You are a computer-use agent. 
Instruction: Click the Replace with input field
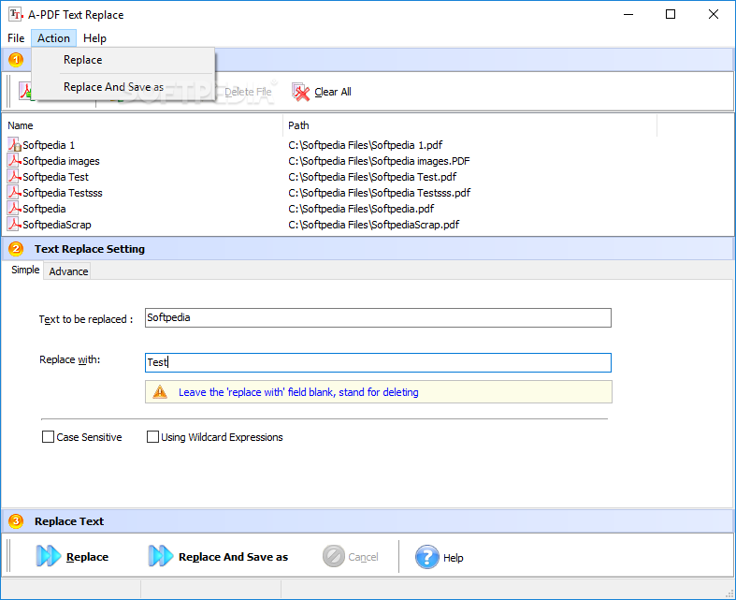[x=378, y=362]
